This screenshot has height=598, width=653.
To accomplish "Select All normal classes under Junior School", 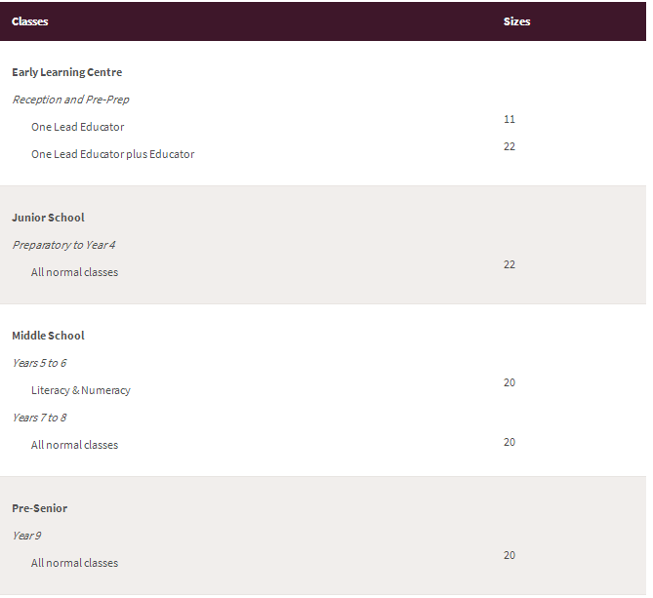I will [x=74, y=272].
